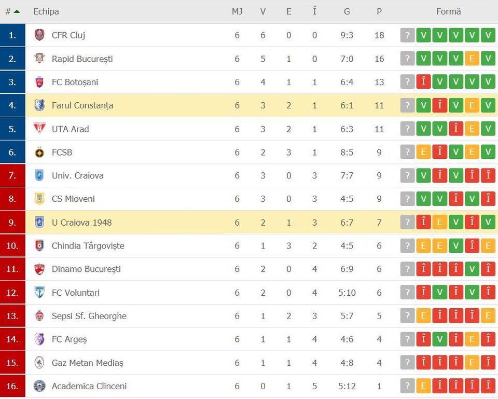Open the U Craiova 1948 team link
498x399 pixels.
pos(81,223)
